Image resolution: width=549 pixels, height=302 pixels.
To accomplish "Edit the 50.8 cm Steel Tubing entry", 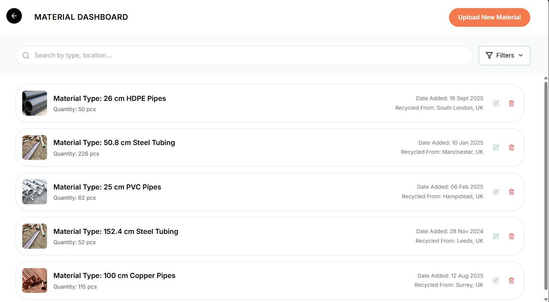I will click(x=496, y=147).
